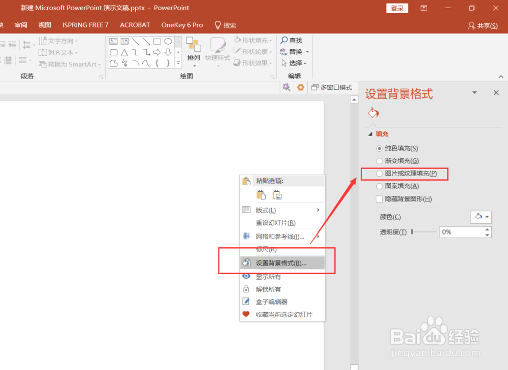Viewport: 508px width, 370px height.
Task: Click the 替换 (Replace) icon
Action: pyautogui.click(x=294, y=51)
